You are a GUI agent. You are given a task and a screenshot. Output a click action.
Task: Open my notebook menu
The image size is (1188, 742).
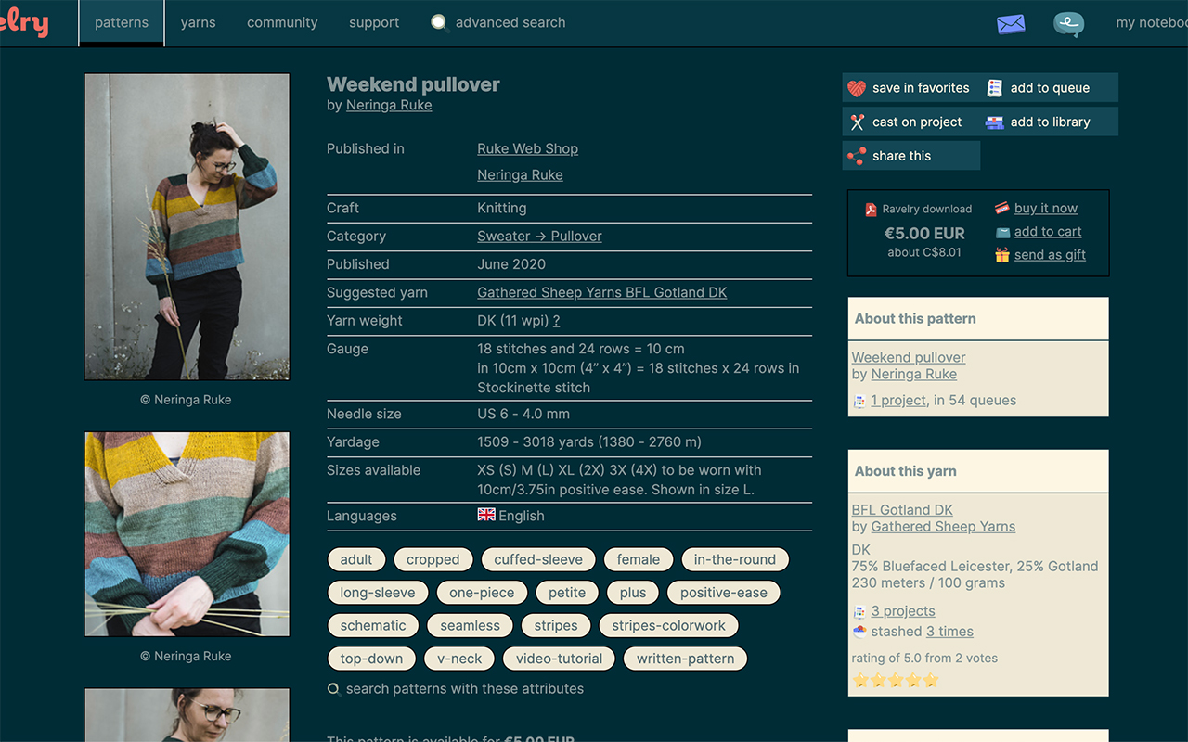[x=1152, y=22]
